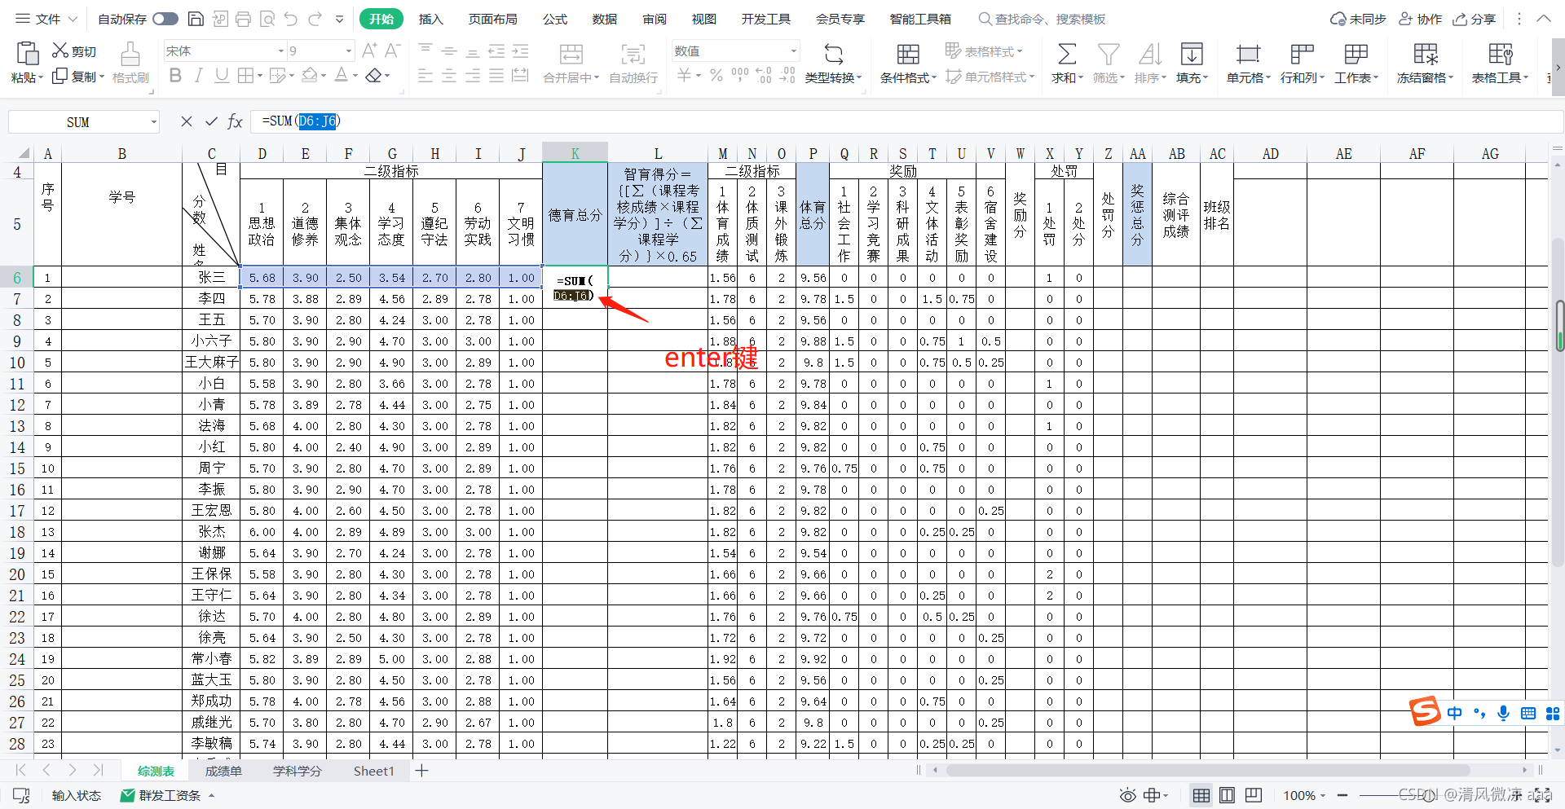1565x809 pixels.
Task: Decrease font size with A- icon
Action: 392,51
